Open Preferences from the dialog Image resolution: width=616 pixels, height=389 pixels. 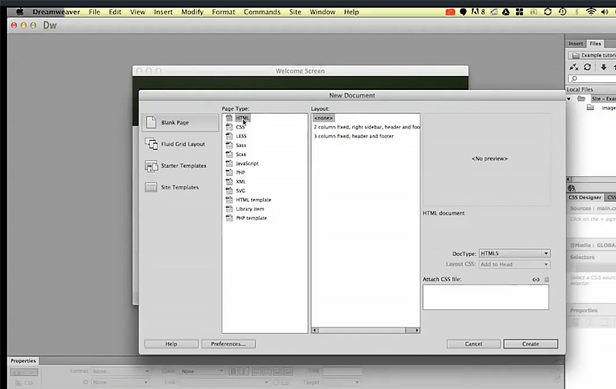(228, 344)
